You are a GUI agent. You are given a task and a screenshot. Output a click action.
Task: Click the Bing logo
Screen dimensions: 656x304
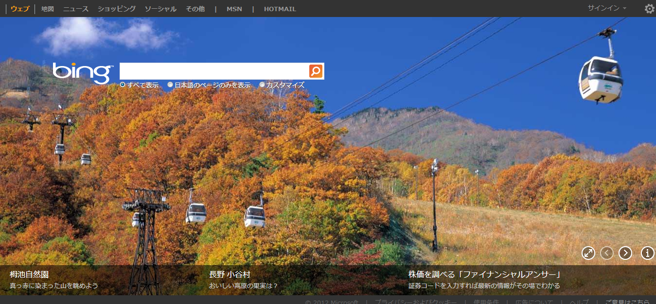click(x=83, y=73)
